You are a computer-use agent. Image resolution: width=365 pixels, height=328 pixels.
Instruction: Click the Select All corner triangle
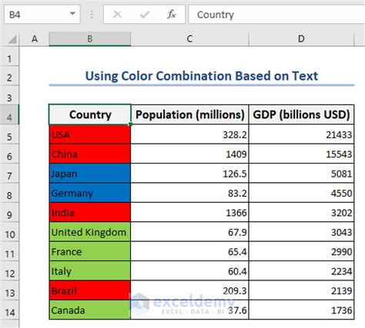[12, 39]
